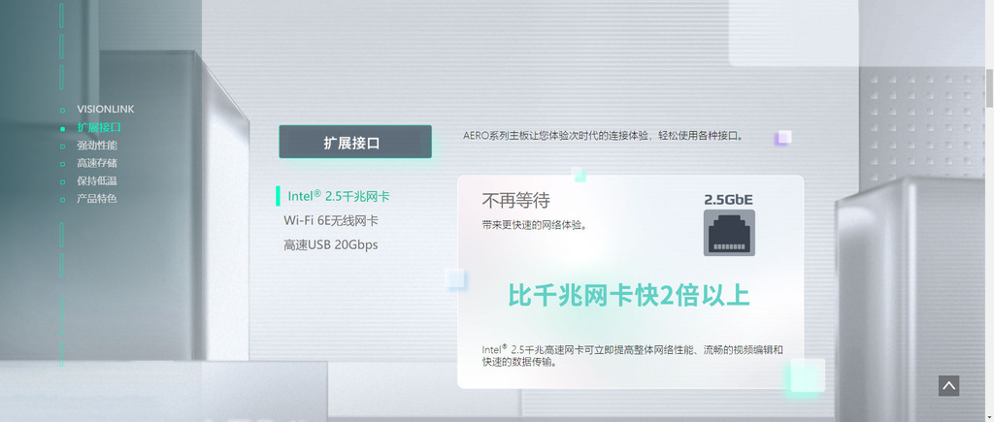Click the 2.5GbE Ethernet port icon
This screenshot has height=422, width=994.
[x=729, y=233]
